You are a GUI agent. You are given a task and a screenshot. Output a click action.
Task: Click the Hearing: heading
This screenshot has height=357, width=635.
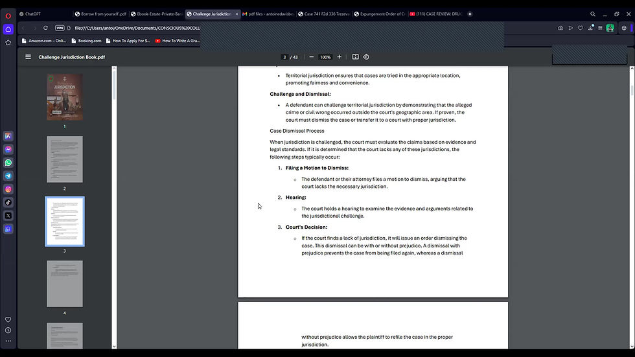[295, 197]
